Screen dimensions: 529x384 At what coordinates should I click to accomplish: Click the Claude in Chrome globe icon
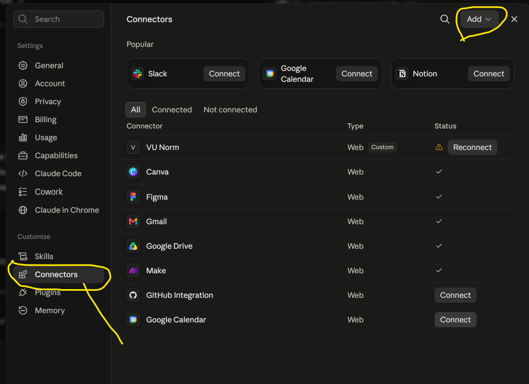(x=22, y=210)
